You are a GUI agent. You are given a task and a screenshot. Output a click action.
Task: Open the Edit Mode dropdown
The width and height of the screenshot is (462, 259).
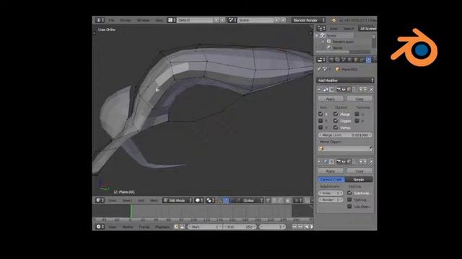(178, 200)
